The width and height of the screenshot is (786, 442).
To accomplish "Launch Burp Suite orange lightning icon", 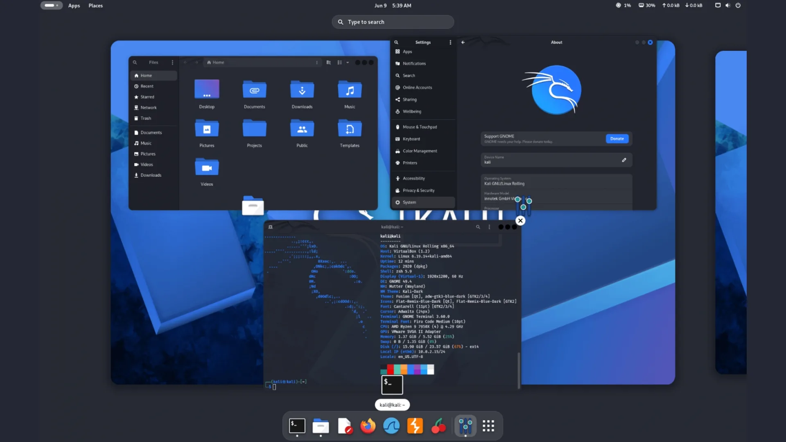I will coord(415,426).
